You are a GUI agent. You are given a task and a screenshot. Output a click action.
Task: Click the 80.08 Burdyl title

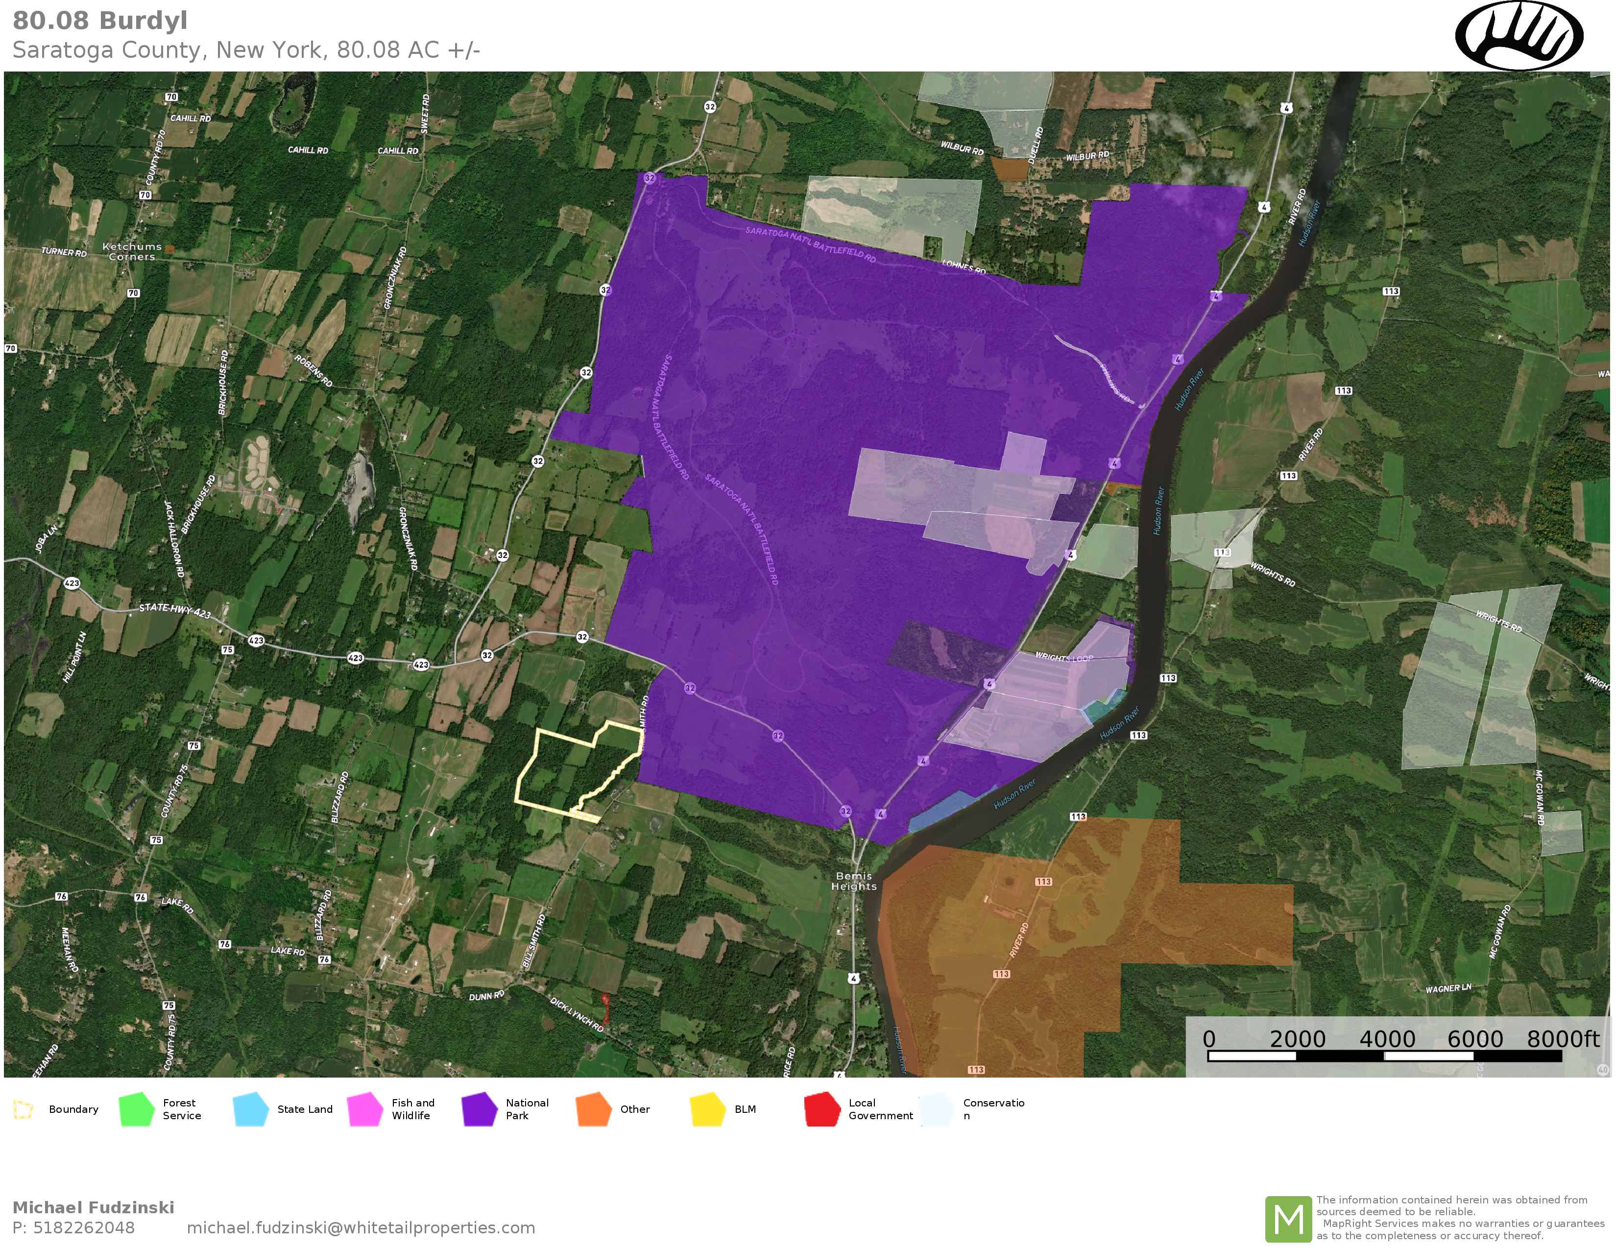(100, 21)
